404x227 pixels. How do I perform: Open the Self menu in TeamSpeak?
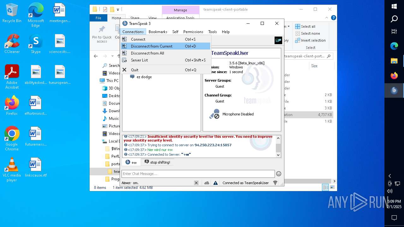[175, 32]
